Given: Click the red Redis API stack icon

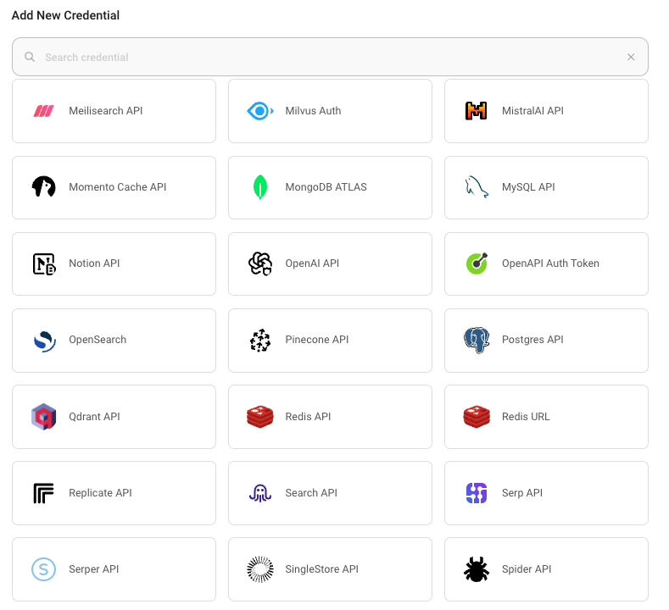Looking at the screenshot, I should 259,417.
